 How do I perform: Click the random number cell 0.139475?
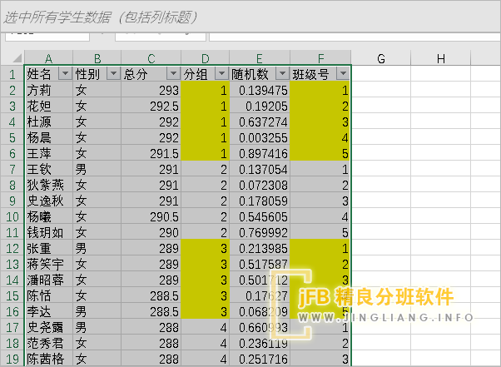(x=260, y=90)
